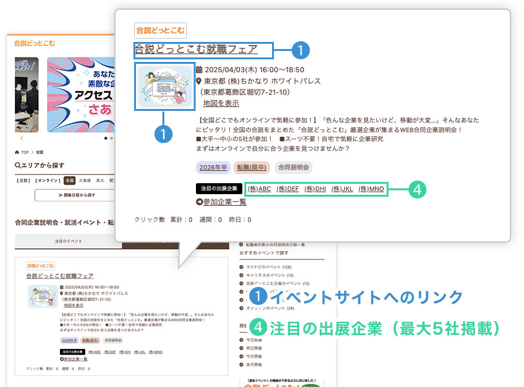This screenshot has height=387, width=524.
Task: Click the 合同説明会 tag in the popup
Action: click(x=293, y=168)
